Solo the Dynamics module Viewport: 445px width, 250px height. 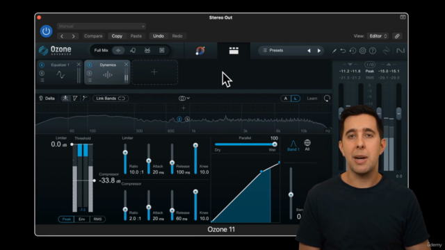click(x=89, y=73)
